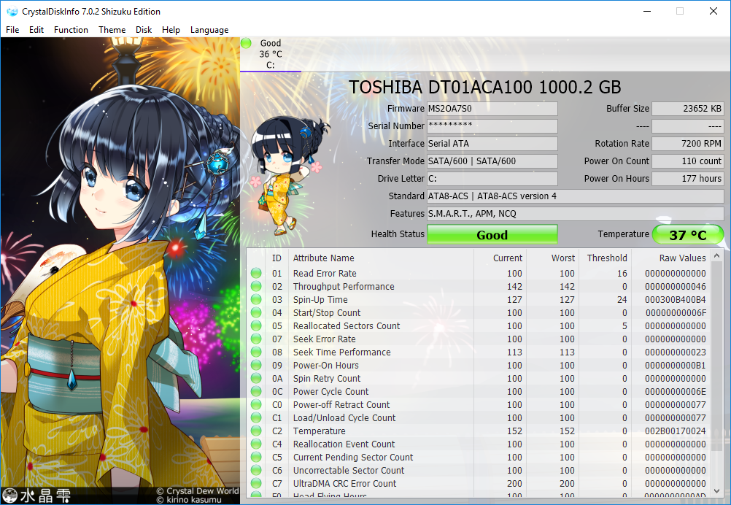Click the large Shizuku artwork panel
731x505 pixels.
tap(120, 271)
